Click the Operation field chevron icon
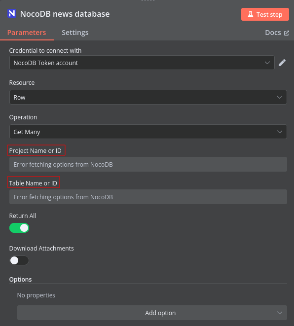This screenshot has width=294, height=326. (280, 132)
